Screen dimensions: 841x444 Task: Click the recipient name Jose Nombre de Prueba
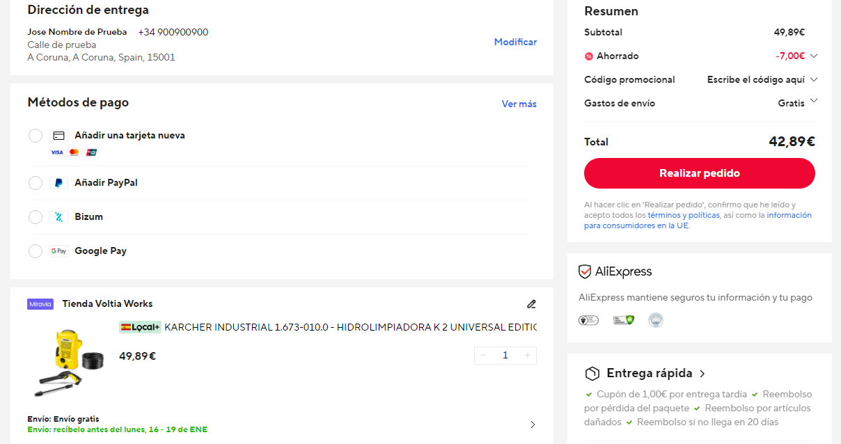point(77,33)
